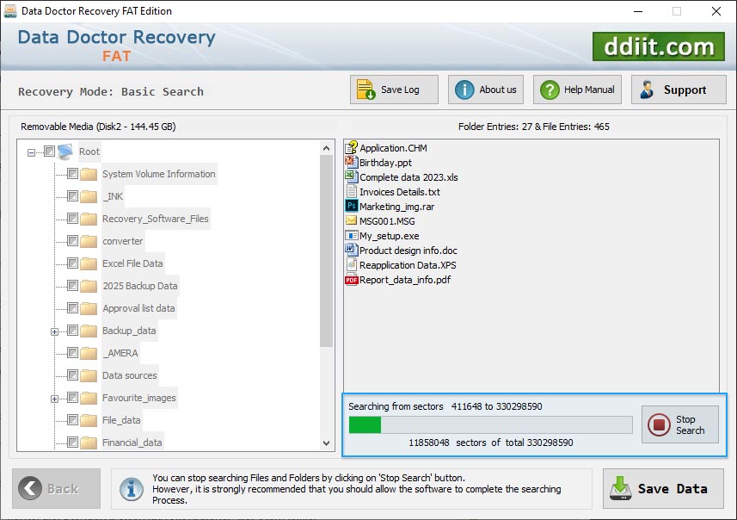
Task: Open the Application.CHM help file icon
Action: 353,147
